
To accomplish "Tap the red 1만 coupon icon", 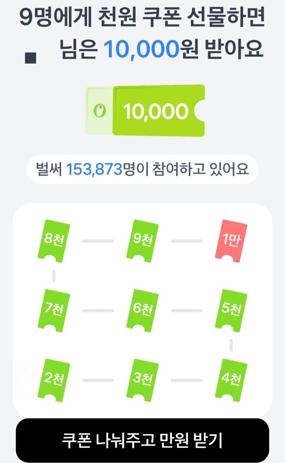I will [231, 241].
